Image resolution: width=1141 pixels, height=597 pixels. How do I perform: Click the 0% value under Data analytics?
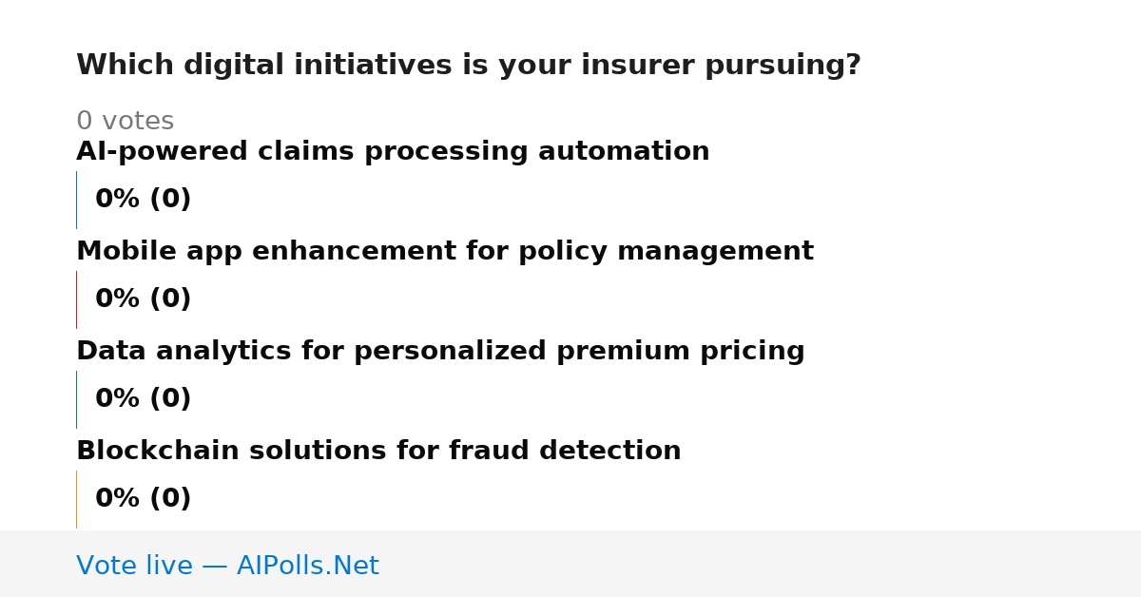pyautogui.click(x=118, y=399)
